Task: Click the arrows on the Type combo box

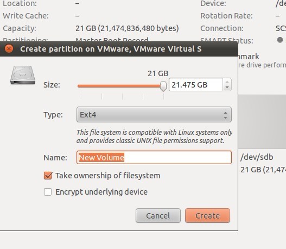Action: click(226, 115)
